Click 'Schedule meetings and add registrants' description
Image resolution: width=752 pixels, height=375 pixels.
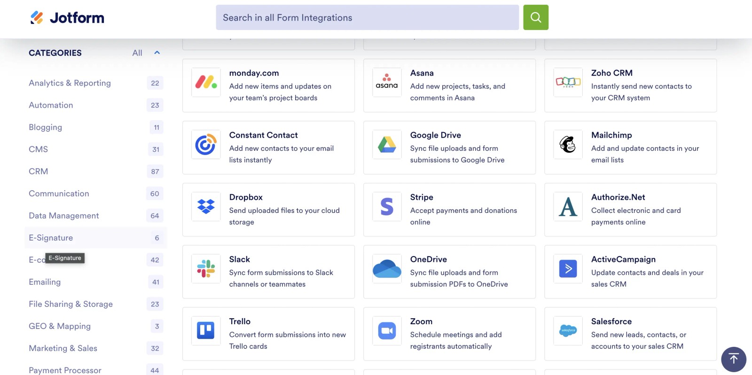(456, 340)
